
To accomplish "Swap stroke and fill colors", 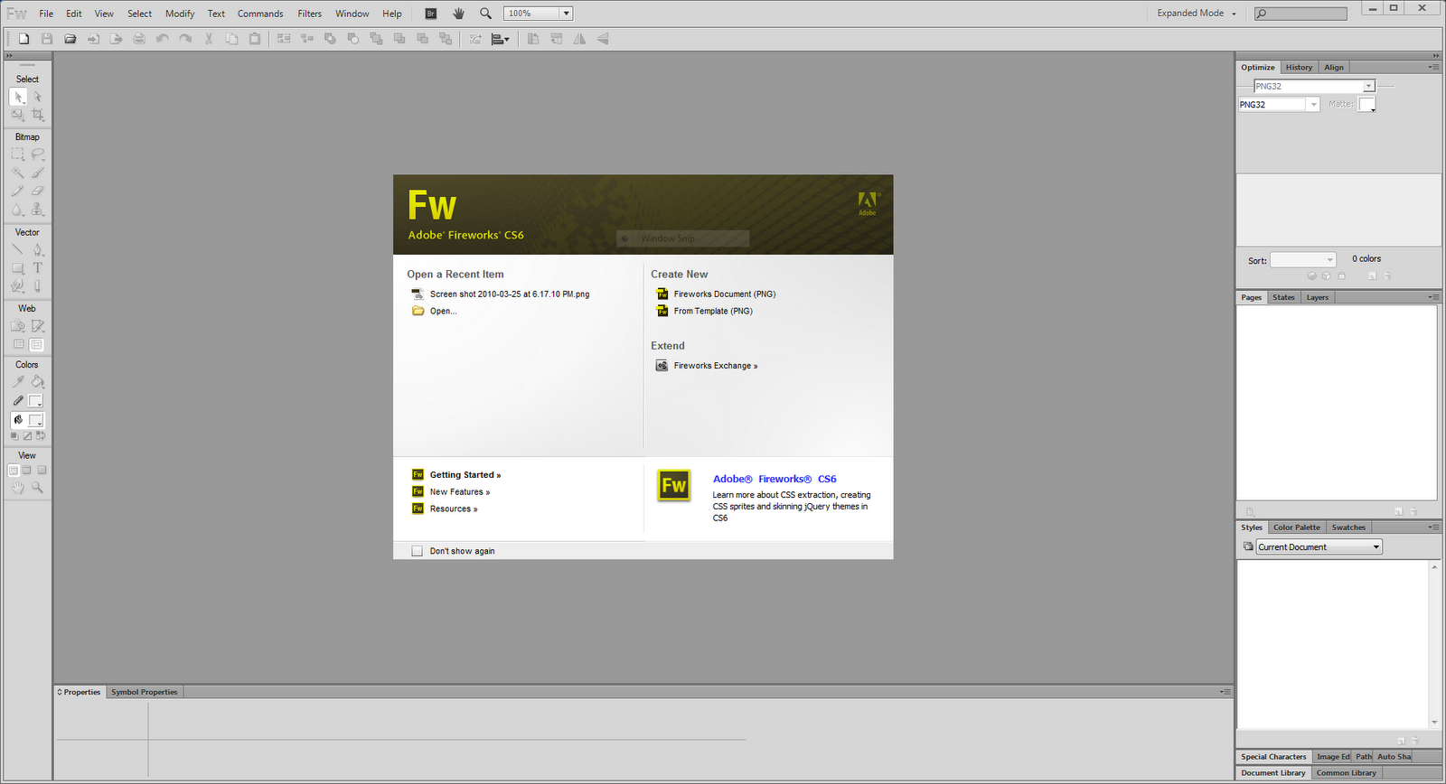I will pyautogui.click(x=41, y=436).
